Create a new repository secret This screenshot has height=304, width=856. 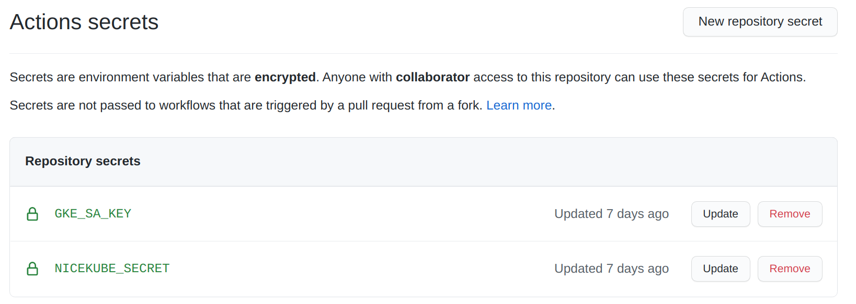click(760, 22)
